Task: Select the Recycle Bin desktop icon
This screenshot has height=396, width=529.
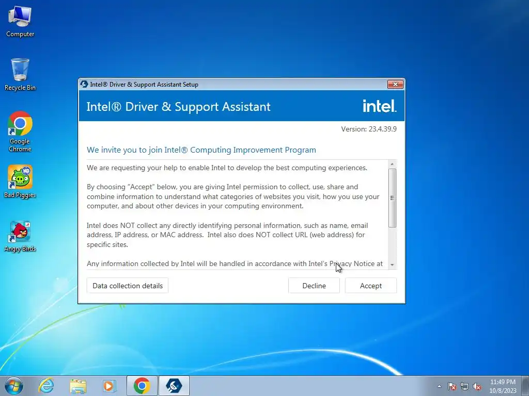Action: [x=20, y=74]
